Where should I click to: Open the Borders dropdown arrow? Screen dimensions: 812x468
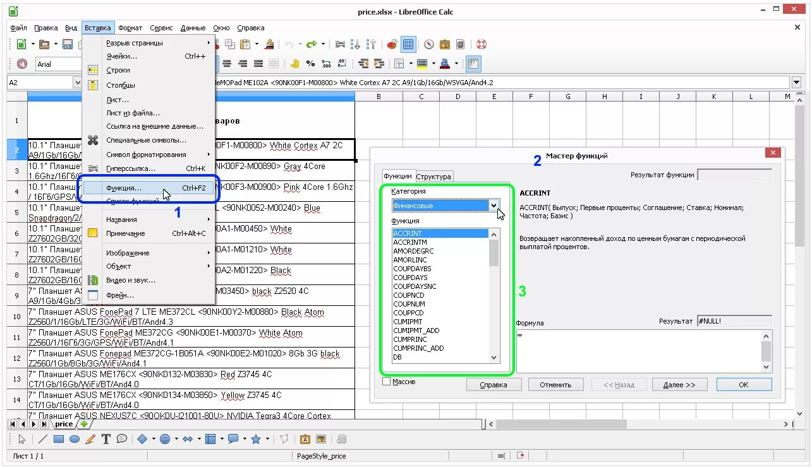(410, 64)
